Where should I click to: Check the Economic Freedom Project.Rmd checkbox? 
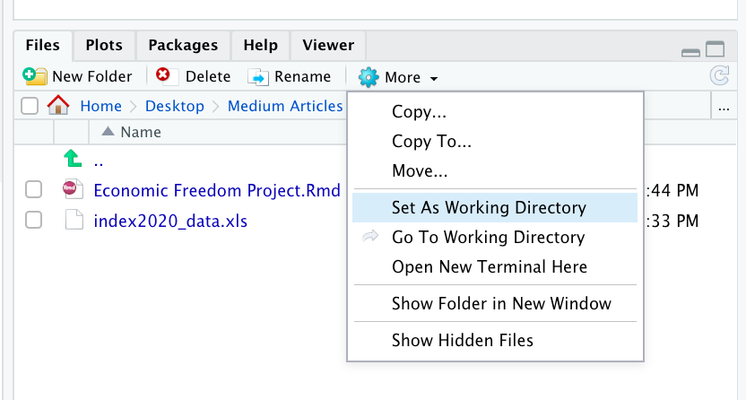pyautogui.click(x=33, y=190)
